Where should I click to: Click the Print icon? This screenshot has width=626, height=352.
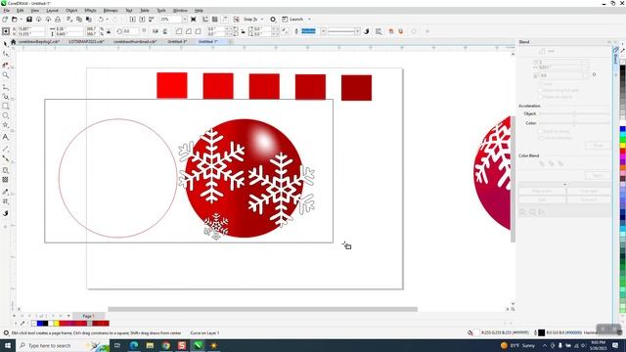[x=58, y=20]
